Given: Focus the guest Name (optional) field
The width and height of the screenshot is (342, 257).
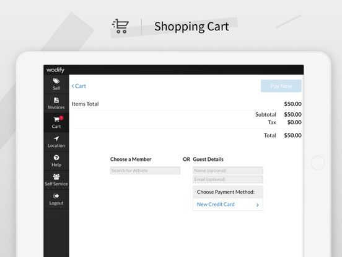Looking at the screenshot, I should (x=228, y=171).
